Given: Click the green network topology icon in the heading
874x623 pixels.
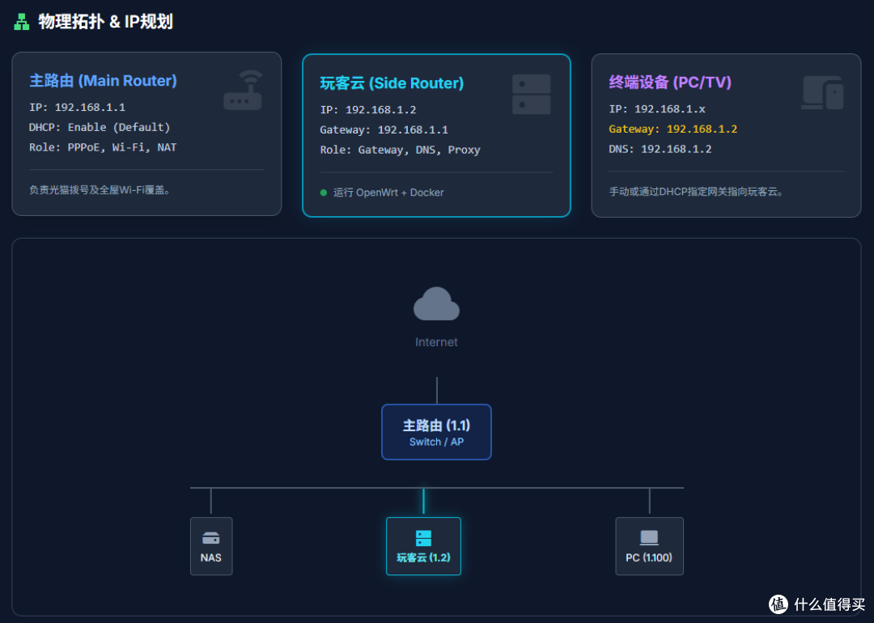Looking at the screenshot, I should click(x=21, y=22).
